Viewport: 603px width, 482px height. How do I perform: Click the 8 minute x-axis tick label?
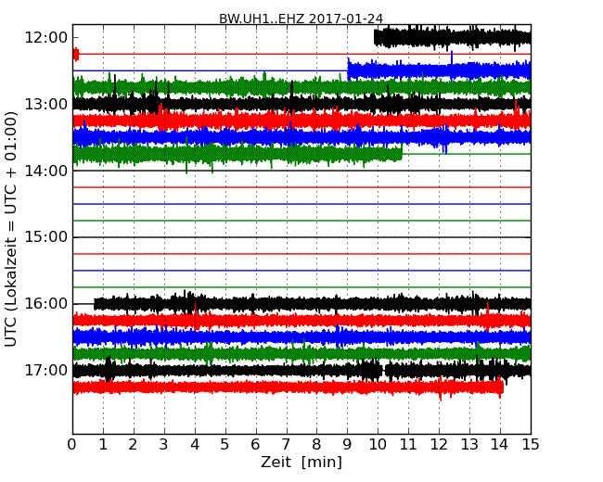(x=316, y=444)
